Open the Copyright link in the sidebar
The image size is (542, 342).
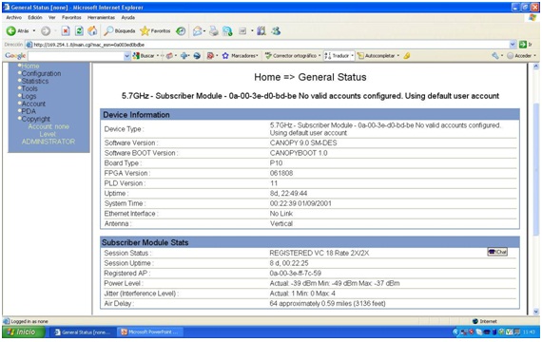pyautogui.click(x=35, y=119)
